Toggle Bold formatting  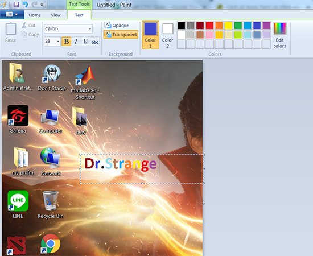tap(67, 42)
